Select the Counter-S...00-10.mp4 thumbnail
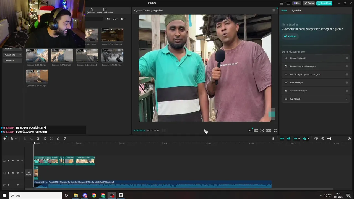Viewport: 354px width, 199px height. click(37, 56)
